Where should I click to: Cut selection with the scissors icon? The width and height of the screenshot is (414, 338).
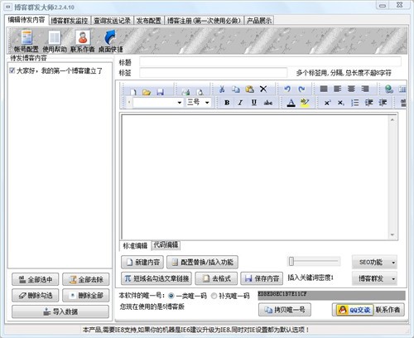(x=222, y=89)
